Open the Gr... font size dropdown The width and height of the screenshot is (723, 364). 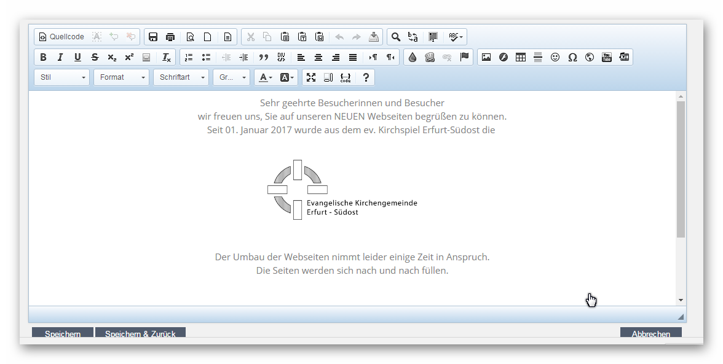click(x=231, y=77)
